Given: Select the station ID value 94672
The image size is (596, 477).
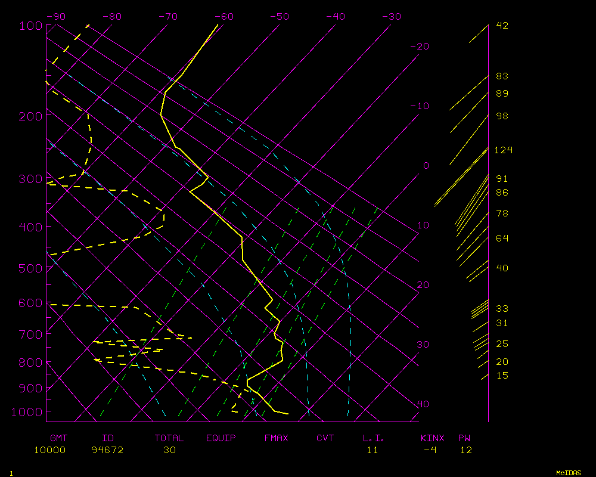Looking at the screenshot, I should (x=107, y=450).
